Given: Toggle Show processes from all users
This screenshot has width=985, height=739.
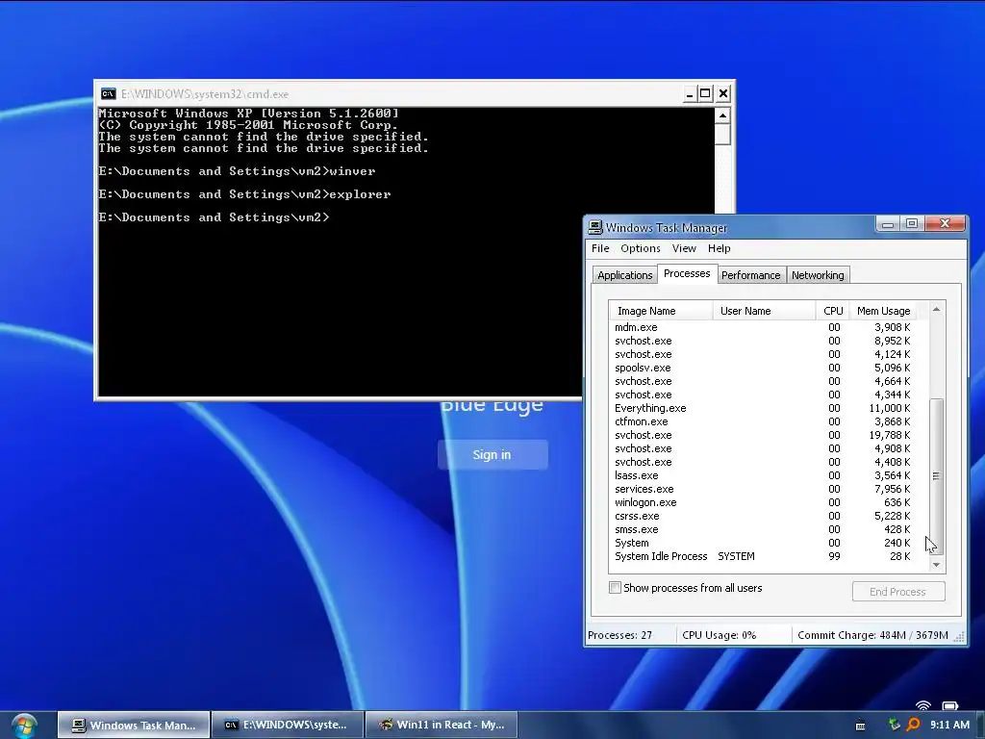Looking at the screenshot, I should [615, 588].
